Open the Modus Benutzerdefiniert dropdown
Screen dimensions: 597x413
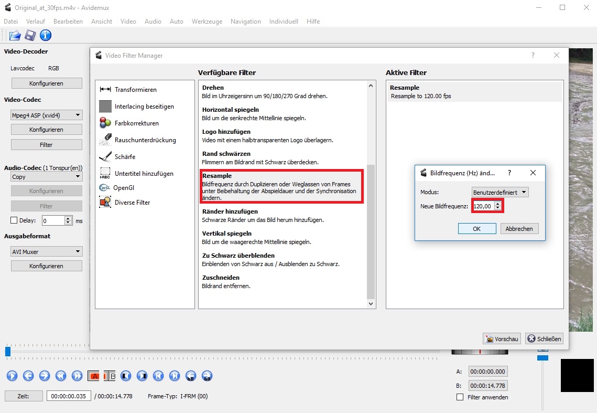500,193
